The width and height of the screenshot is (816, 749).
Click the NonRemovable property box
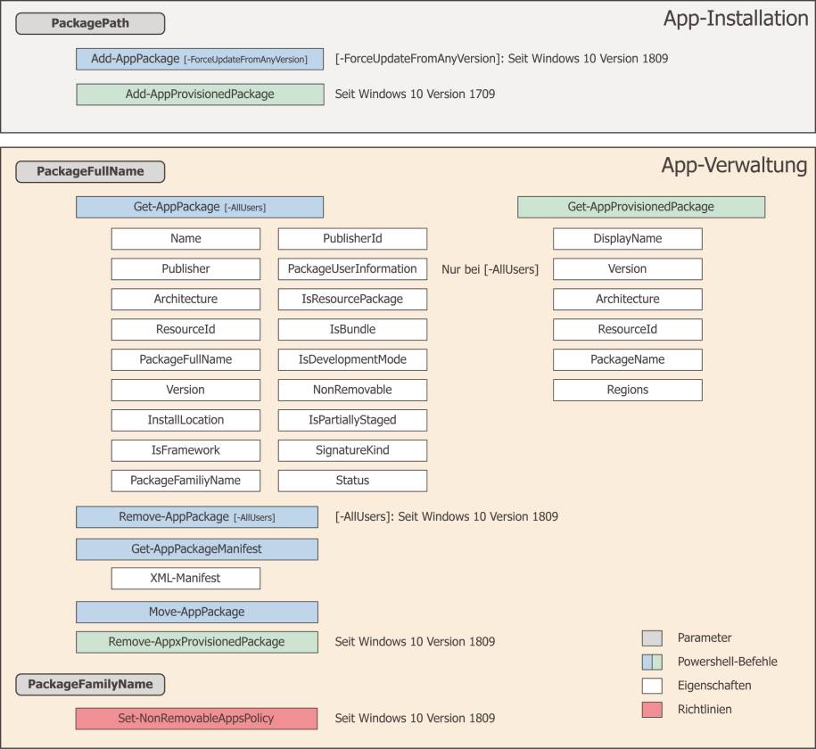352,390
